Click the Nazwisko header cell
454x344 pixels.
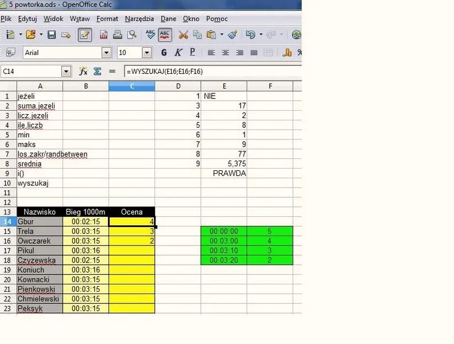click(x=40, y=212)
